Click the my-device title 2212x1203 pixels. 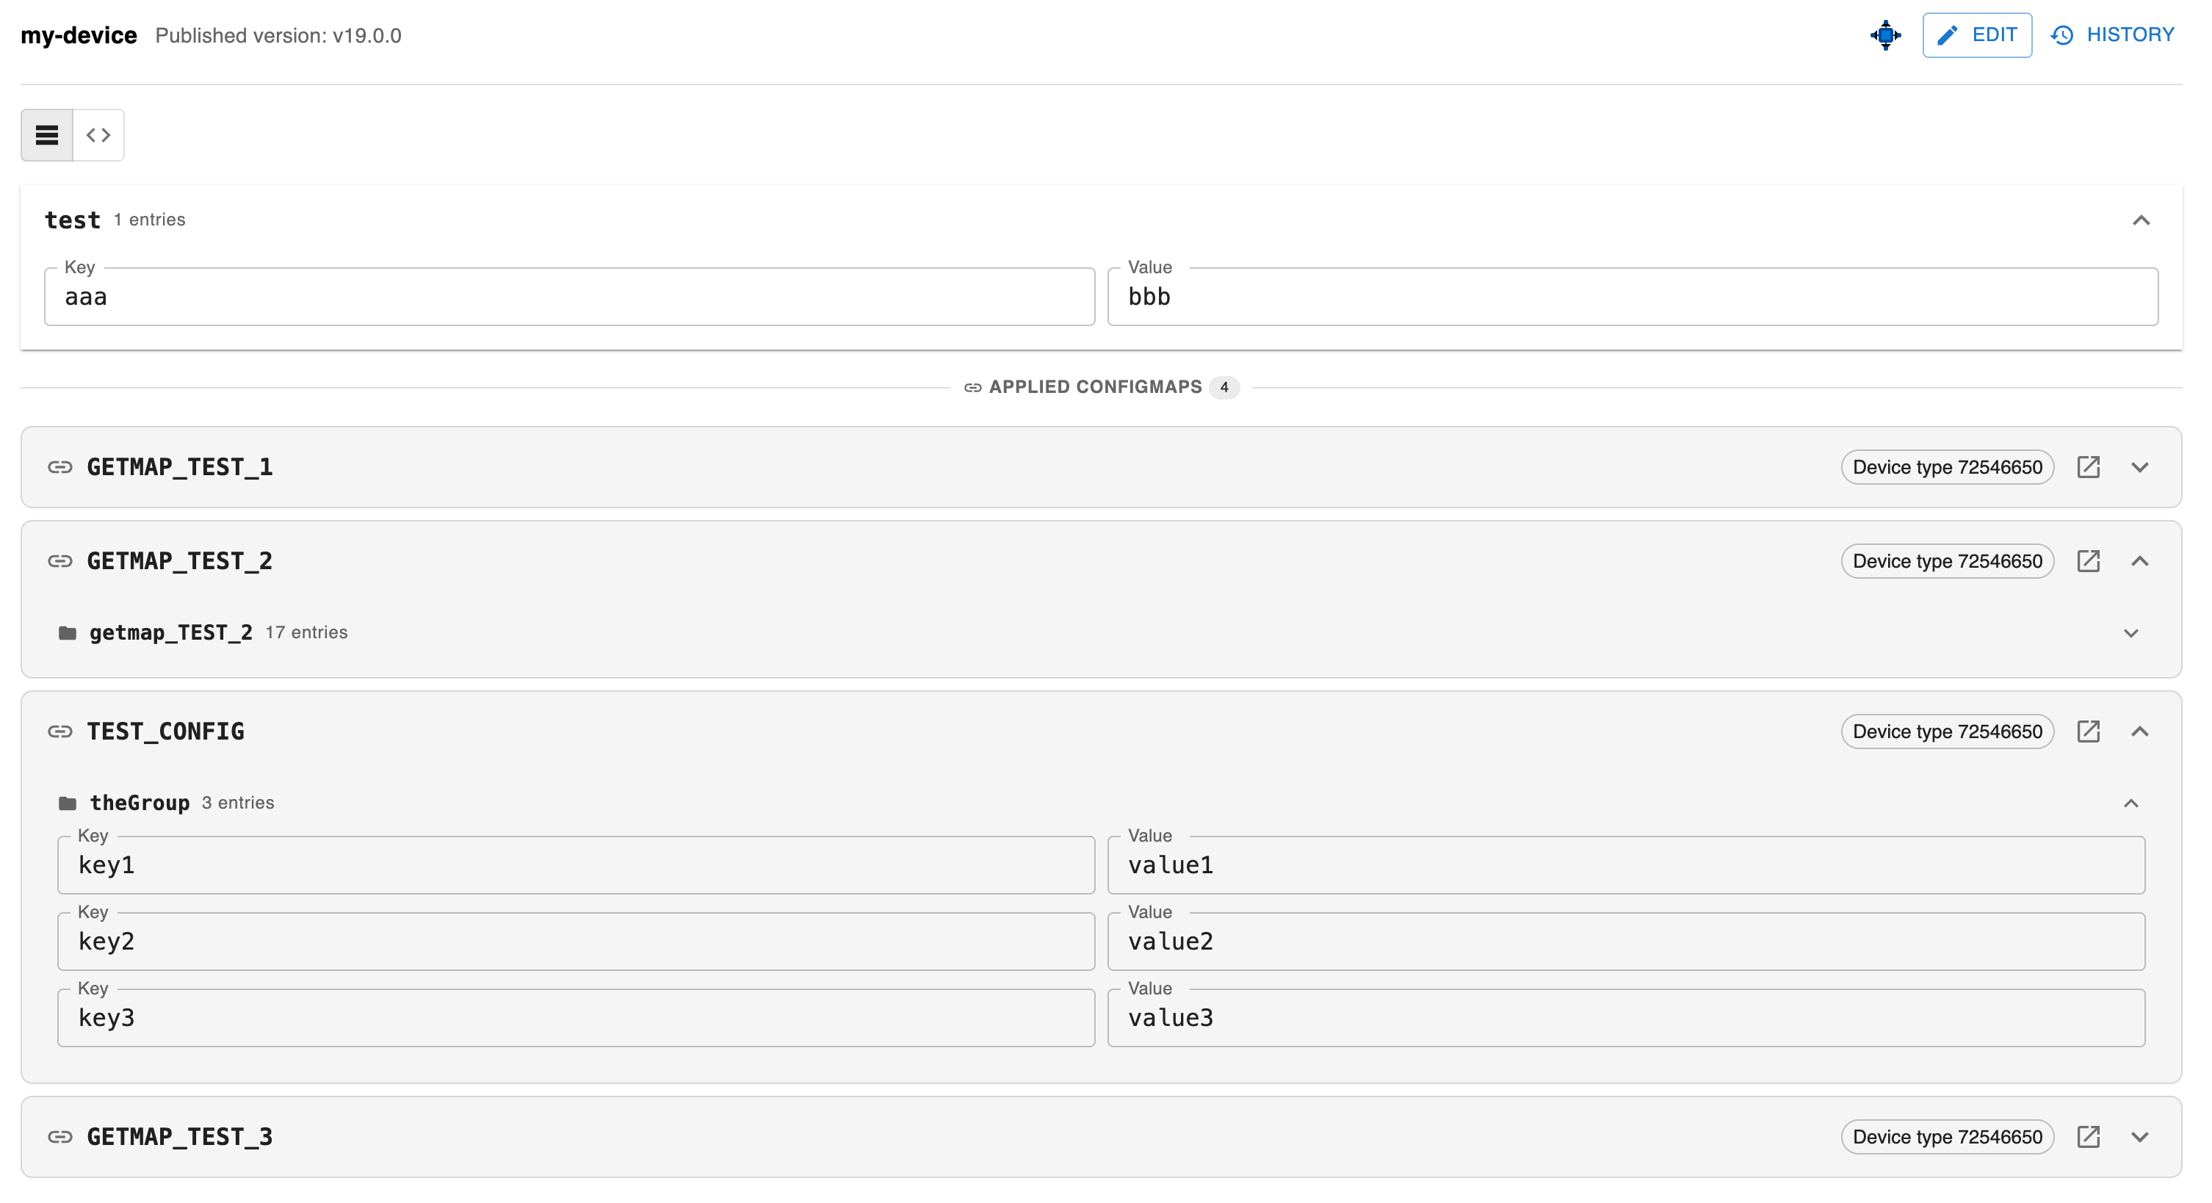(79, 35)
